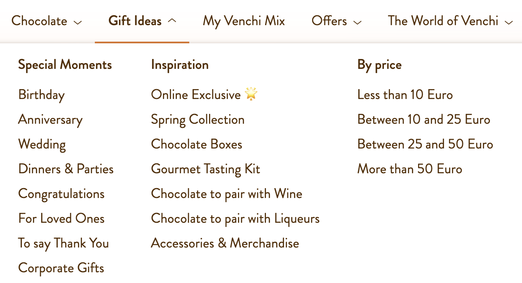Select Gourmet Tasting Kit
Viewport: 522px width, 283px height.
(x=206, y=169)
